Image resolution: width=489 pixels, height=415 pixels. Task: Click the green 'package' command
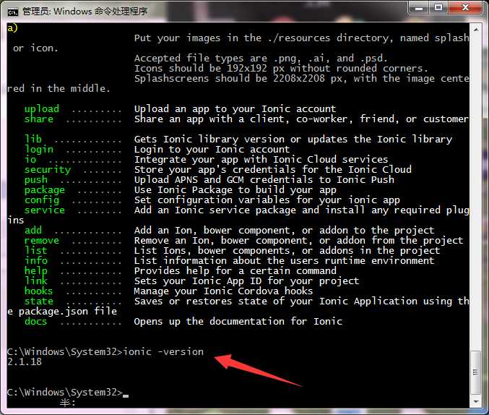point(45,190)
